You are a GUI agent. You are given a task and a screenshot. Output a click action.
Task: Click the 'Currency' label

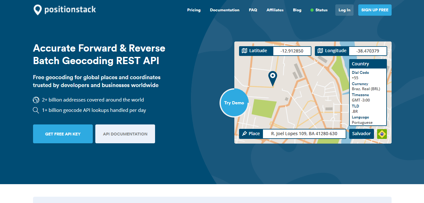click(360, 84)
